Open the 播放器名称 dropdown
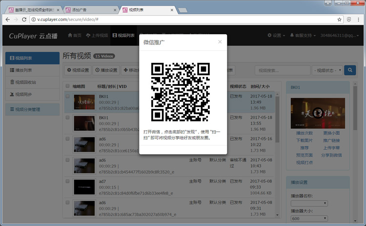This screenshot has width=366, height=226. point(309,203)
